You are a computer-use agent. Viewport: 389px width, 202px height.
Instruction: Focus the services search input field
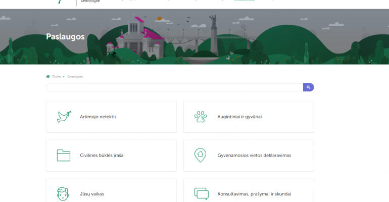click(175, 87)
